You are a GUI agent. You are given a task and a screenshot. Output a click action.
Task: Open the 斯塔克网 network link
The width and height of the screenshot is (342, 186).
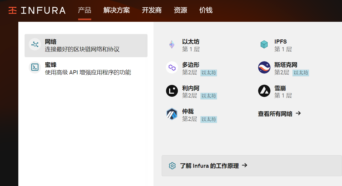284,69
